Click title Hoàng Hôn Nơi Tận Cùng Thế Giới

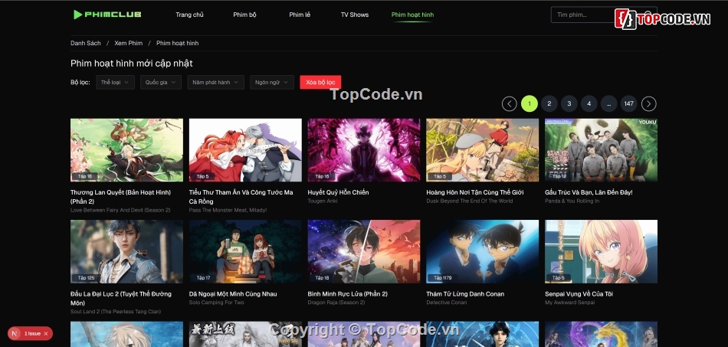tap(475, 192)
